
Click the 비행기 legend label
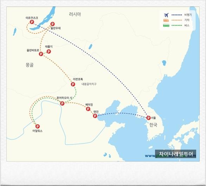tap(188, 15)
